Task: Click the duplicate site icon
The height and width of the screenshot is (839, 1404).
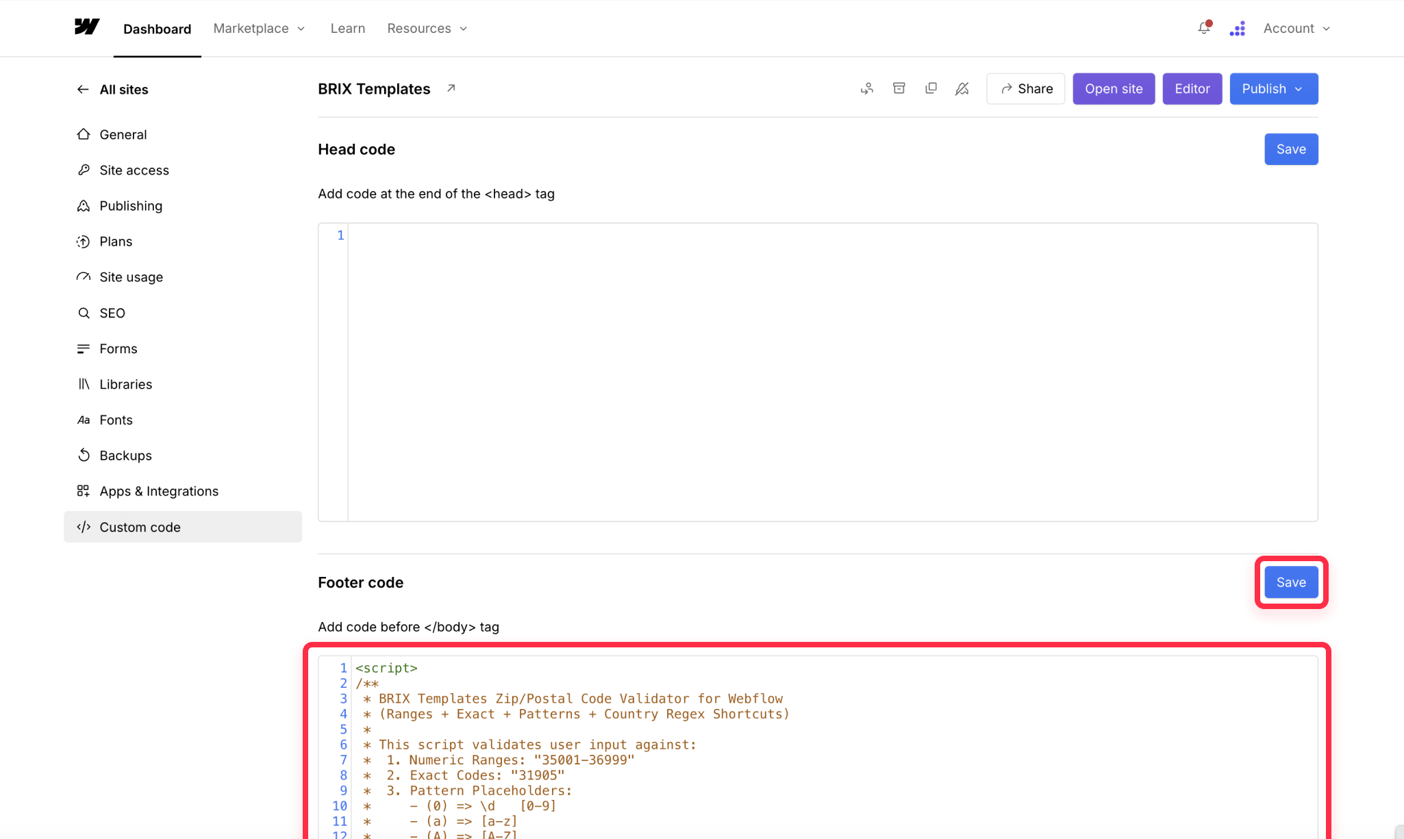Action: pyautogui.click(x=931, y=88)
